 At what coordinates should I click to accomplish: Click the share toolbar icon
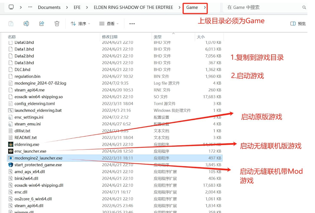click(42, 24)
